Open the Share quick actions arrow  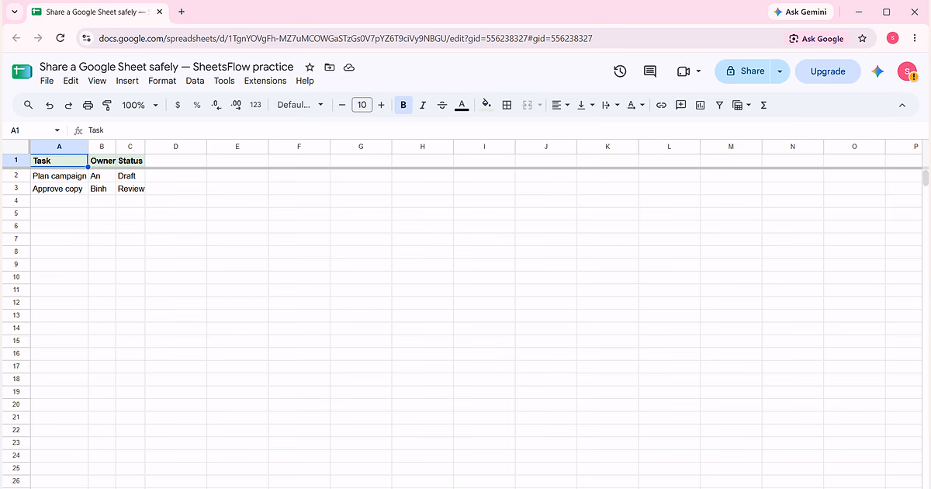(x=780, y=71)
